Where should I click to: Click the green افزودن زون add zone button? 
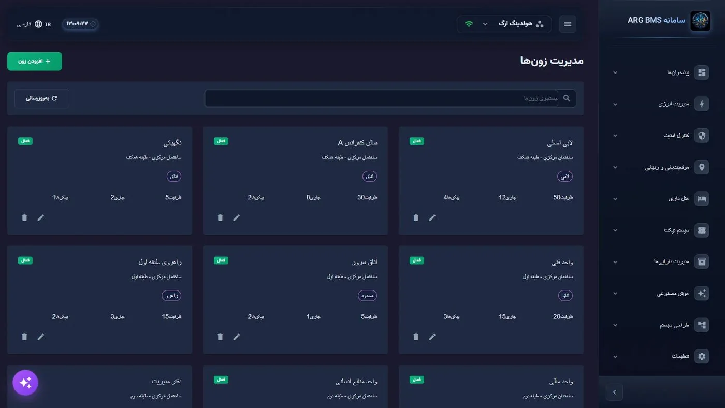point(35,61)
